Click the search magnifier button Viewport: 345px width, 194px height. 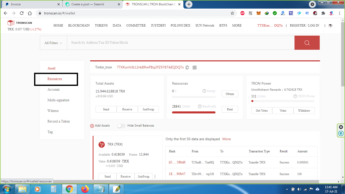[307, 43]
